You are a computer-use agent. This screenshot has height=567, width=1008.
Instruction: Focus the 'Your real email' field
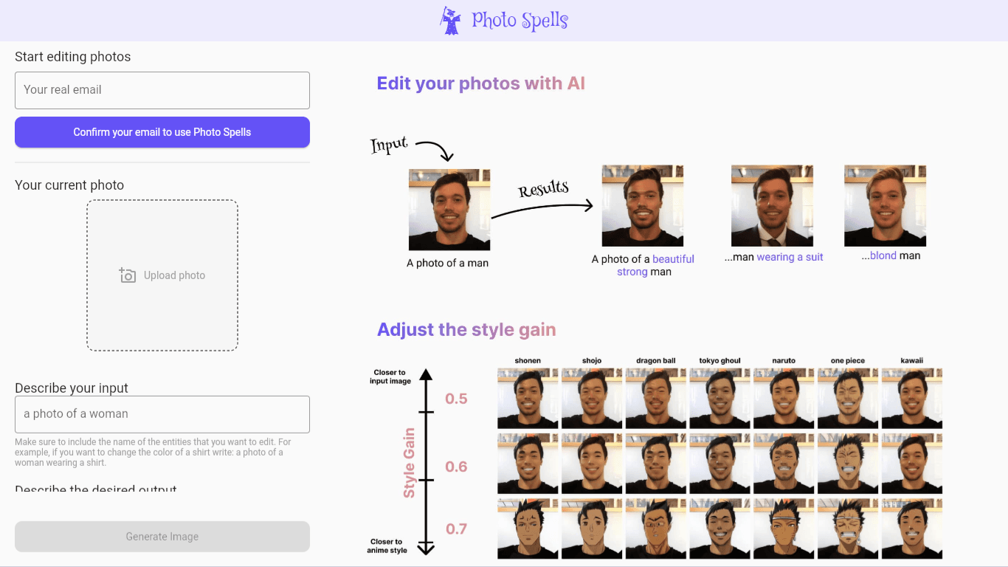tap(162, 90)
